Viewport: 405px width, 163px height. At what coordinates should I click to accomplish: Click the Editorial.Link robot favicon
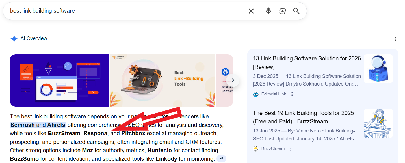click(255, 94)
